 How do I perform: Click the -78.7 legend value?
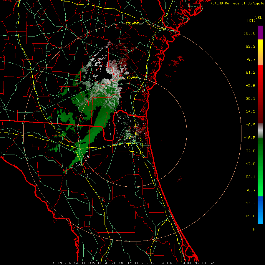coord(249,190)
